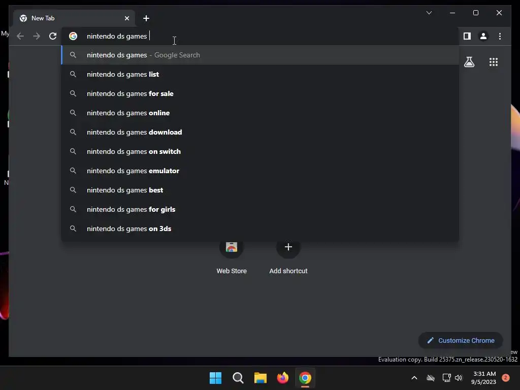Choose suggestion 'nintendo ds games emulator'
The width and height of the screenshot is (520, 390).
(x=260, y=171)
